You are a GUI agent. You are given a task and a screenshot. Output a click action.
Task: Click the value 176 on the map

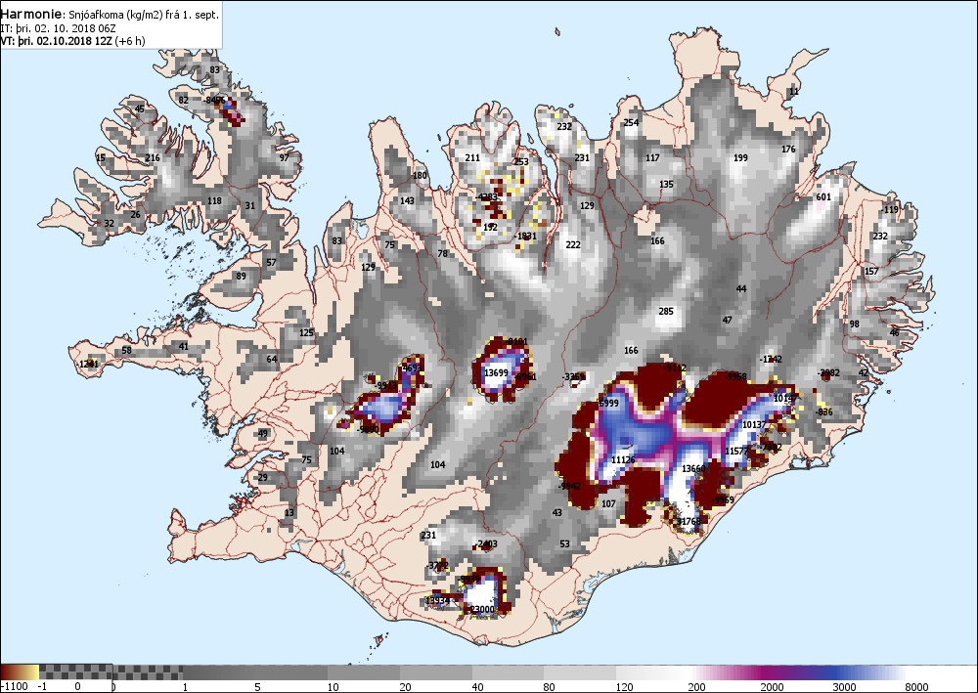(788, 149)
